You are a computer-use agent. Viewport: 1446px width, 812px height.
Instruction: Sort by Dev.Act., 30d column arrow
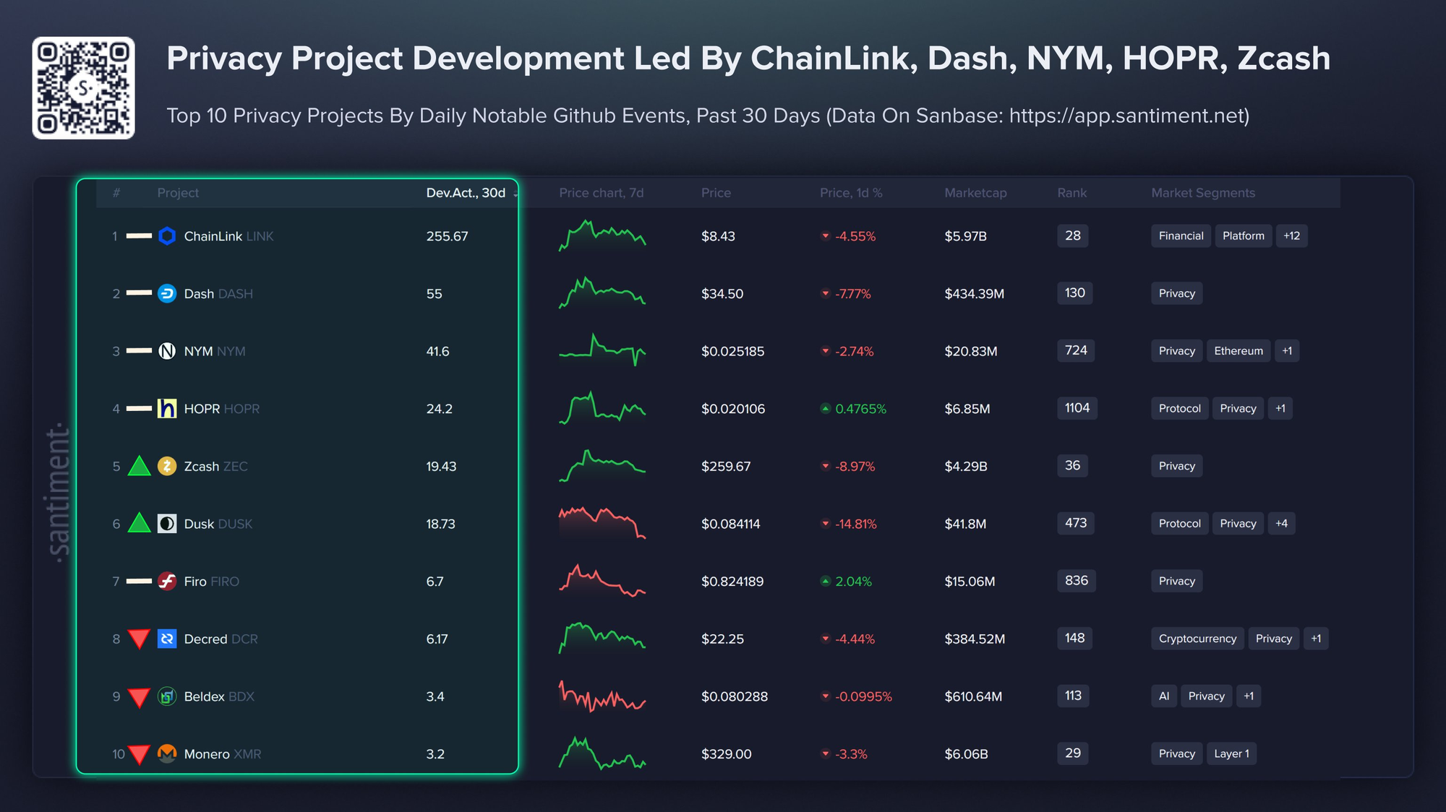[515, 194]
